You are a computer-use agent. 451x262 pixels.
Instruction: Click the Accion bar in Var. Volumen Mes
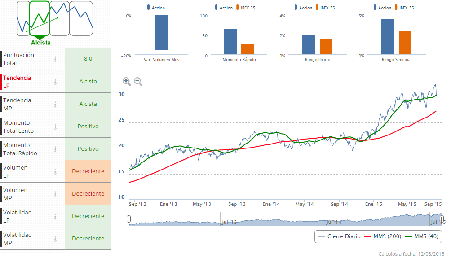coord(161,32)
